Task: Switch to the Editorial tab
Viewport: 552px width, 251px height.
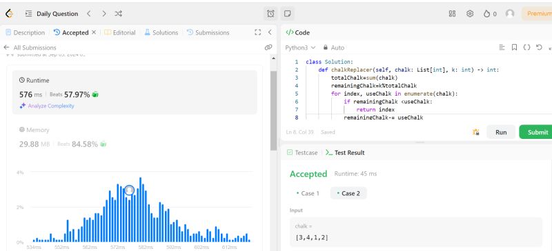Action: [119, 32]
